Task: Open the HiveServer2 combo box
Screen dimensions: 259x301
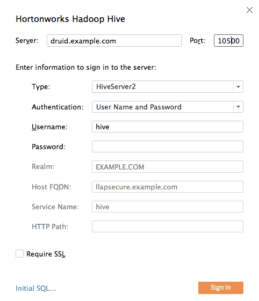Action: 168,86
